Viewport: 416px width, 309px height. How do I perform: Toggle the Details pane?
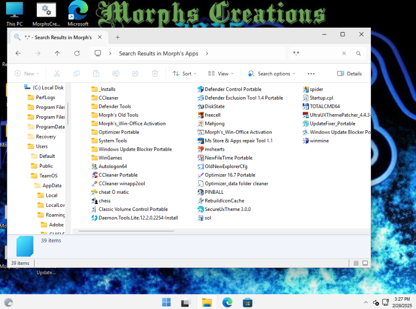click(x=349, y=74)
